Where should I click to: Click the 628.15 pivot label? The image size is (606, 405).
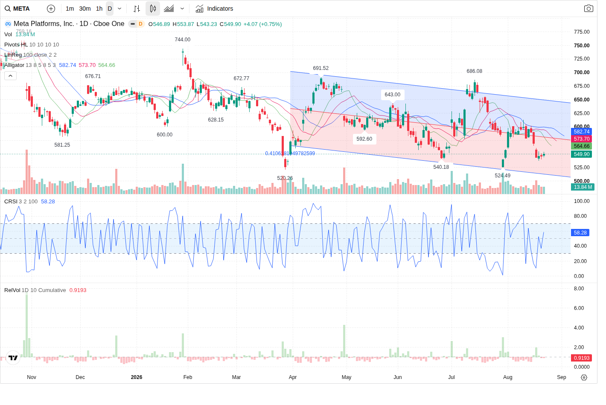click(x=216, y=120)
